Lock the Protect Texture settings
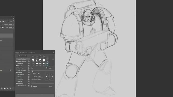Image resolution: width=173 pixels, height=97 pixels. (29, 86)
